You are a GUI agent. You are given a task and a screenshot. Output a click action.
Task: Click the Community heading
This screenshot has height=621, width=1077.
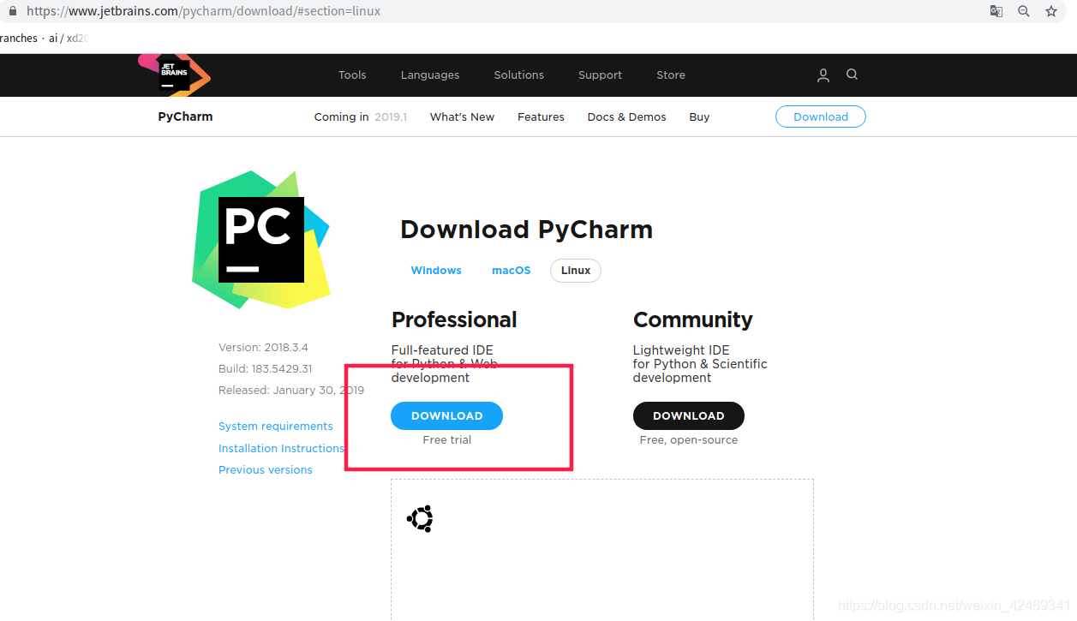point(692,319)
